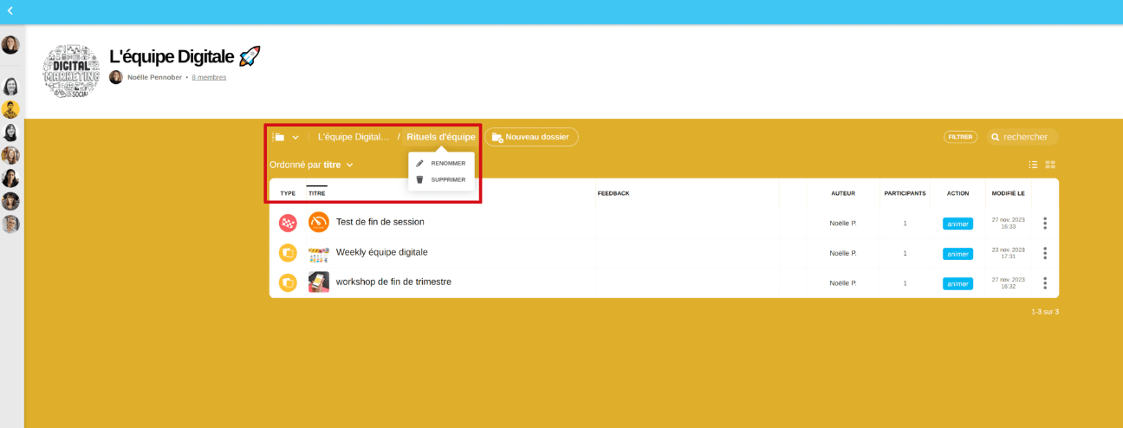The width and height of the screenshot is (1123, 428).
Task: Click the L'équipe Digital… breadcrumb
Action: (x=354, y=137)
